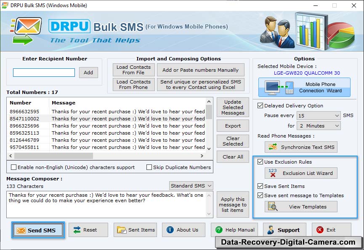Viewport: 364px width, 250px height.
Task: Click the message composer scroll-up arrow
Action: click(209, 195)
